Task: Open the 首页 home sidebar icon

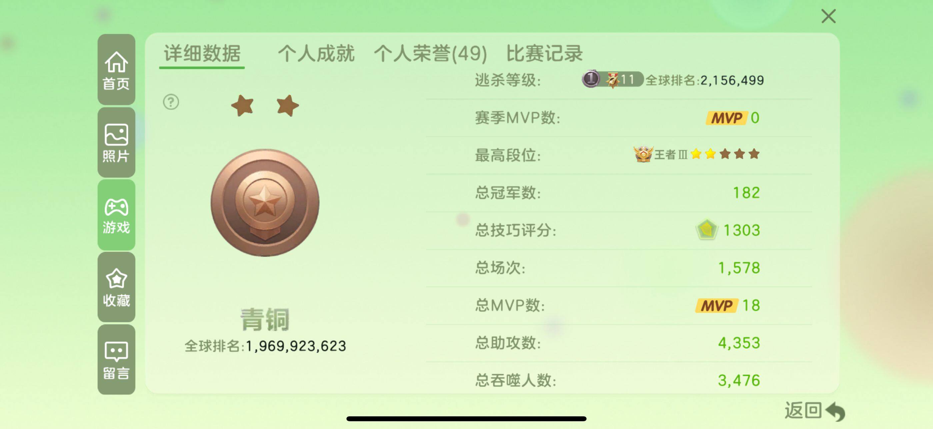Action: (x=116, y=70)
